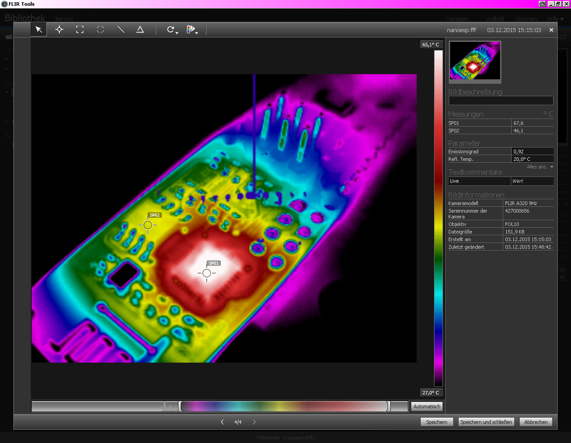571x443 pixels.
Task: Click Vollbild in background window header
Action: click(495, 19)
